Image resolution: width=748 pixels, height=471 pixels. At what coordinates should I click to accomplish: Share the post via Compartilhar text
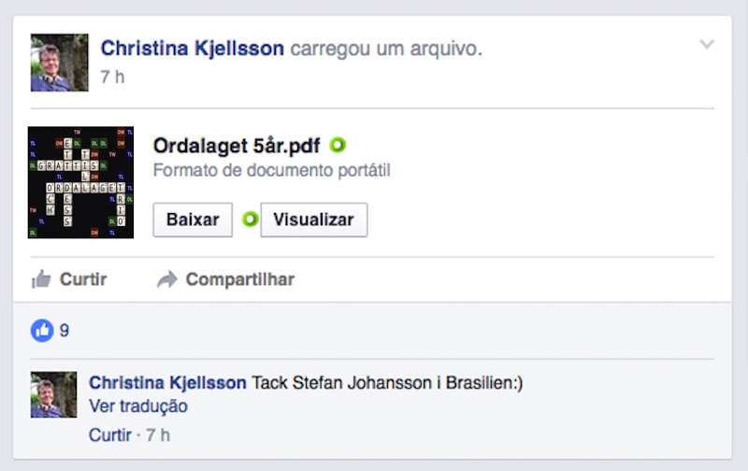click(239, 278)
